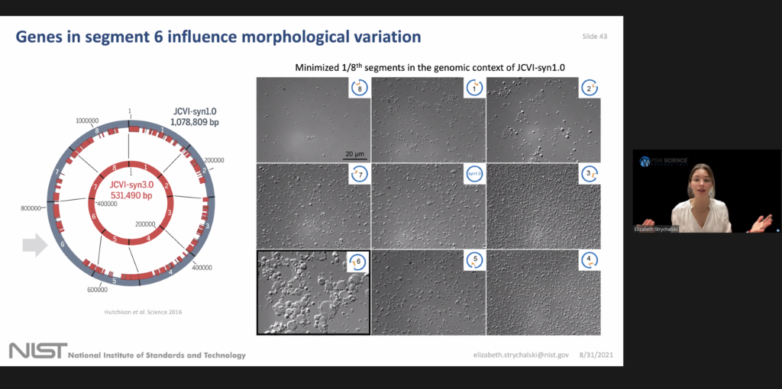This screenshot has width=782, height=389.
Task: Select the segment 2 circular icon
Action: (589, 88)
